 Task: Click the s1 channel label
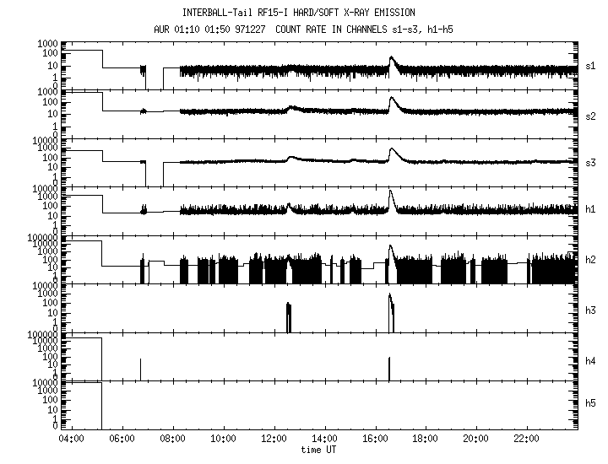590,67
